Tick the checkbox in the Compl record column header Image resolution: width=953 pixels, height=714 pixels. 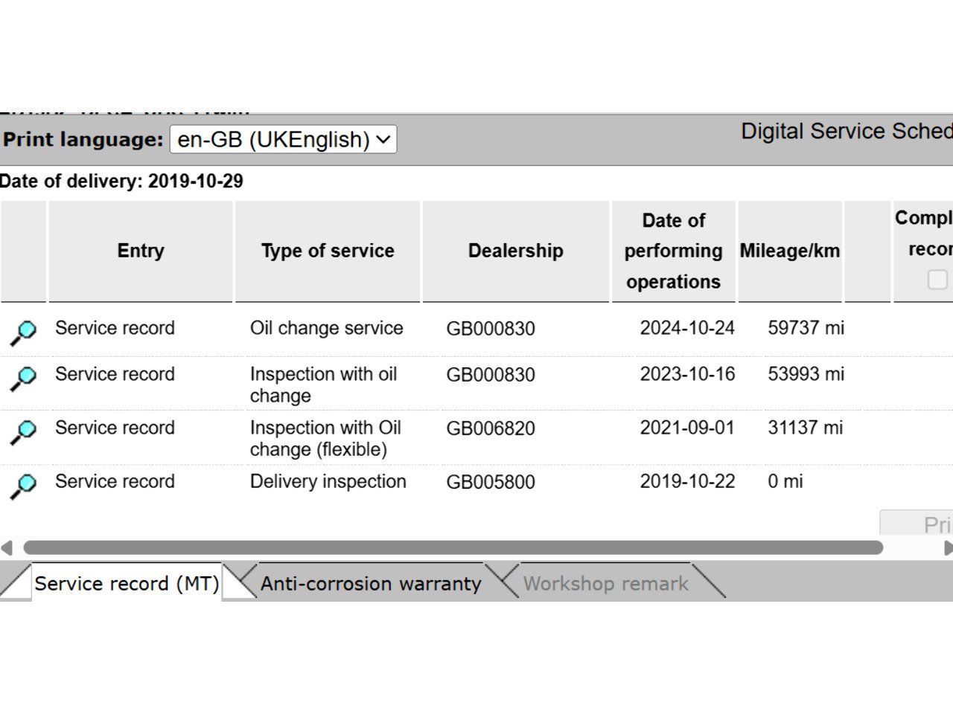[x=937, y=279]
